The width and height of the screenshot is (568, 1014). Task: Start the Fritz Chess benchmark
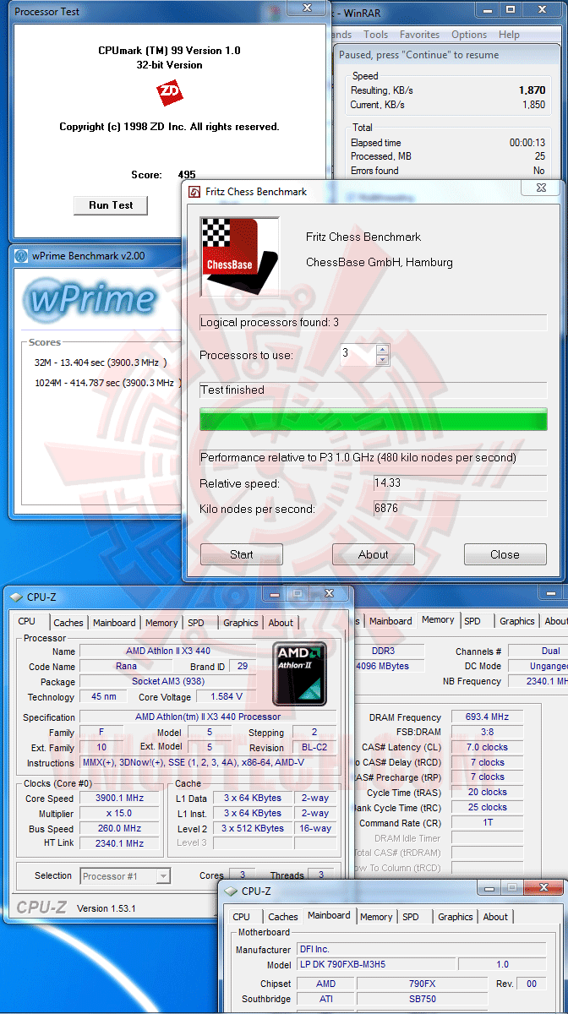tap(242, 554)
